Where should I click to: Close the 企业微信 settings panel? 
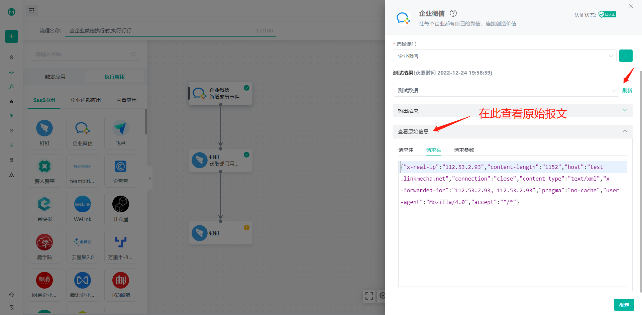tap(631, 6)
